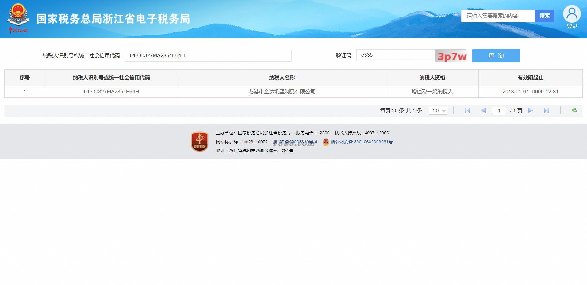Go to previous page arrow icon
587x285 pixels.
coord(484,111)
